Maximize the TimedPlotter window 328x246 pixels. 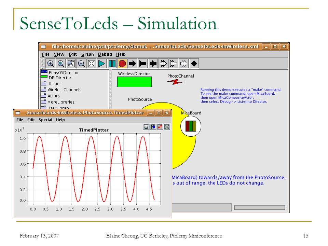tap(159, 113)
